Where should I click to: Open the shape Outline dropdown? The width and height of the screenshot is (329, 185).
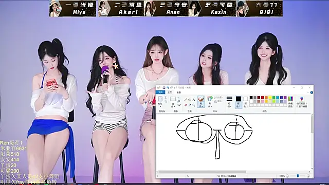218,98
